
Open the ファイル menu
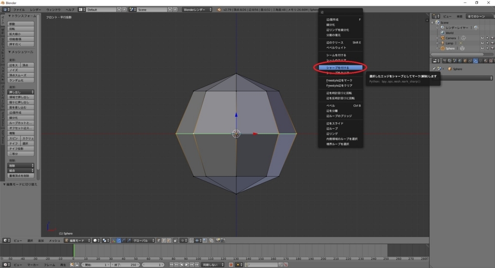click(19, 10)
